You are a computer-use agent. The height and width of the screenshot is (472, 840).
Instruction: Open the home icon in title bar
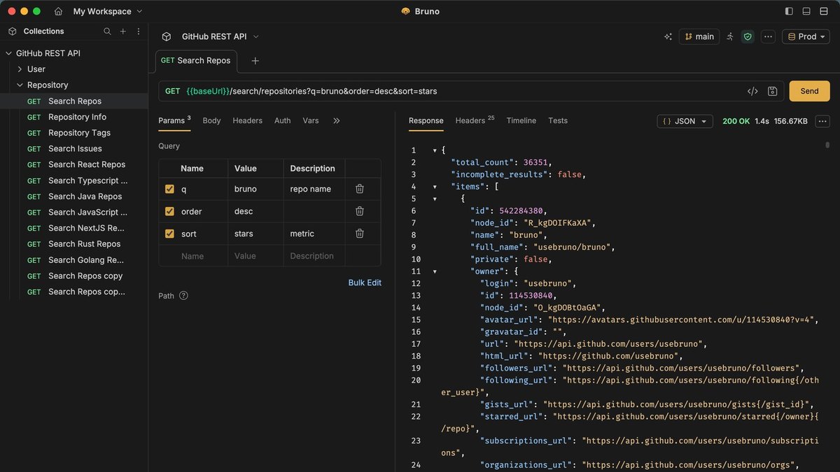[x=58, y=11]
